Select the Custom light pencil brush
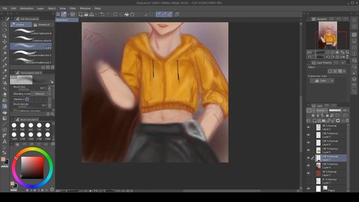 pos(31,31)
